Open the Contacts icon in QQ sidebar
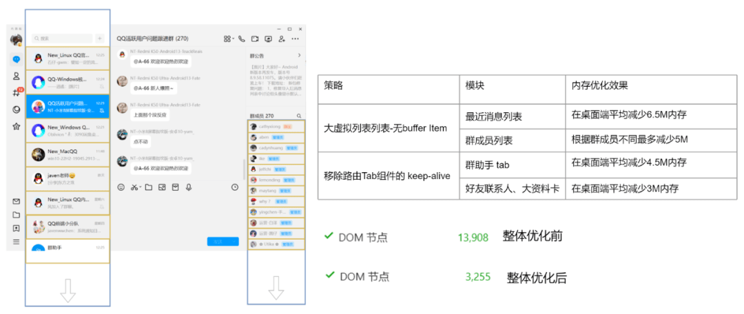744x314 pixels. [16, 76]
